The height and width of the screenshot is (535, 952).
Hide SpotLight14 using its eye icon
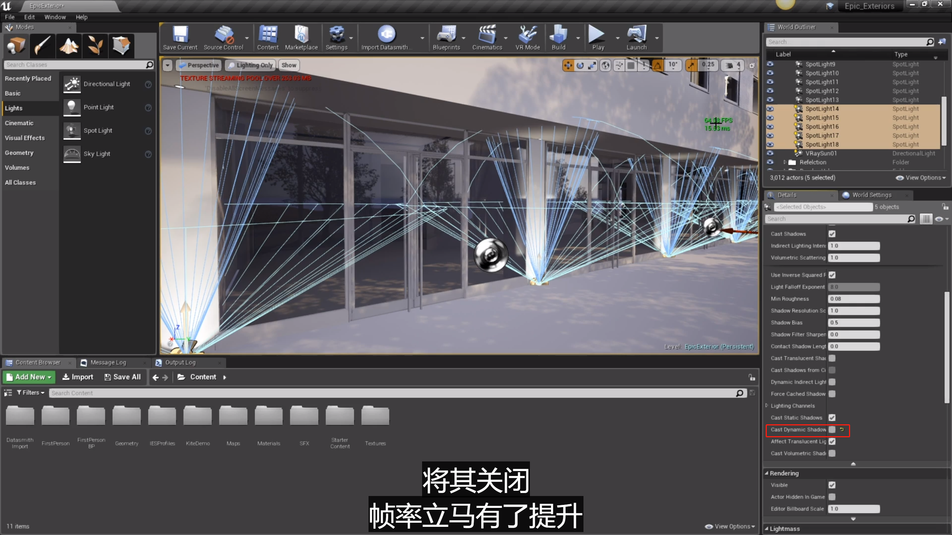coord(770,109)
